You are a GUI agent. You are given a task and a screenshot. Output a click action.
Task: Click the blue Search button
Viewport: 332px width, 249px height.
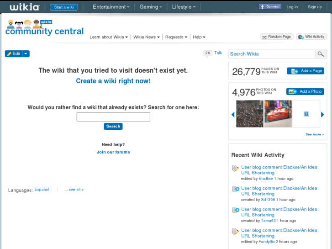(x=113, y=126)
